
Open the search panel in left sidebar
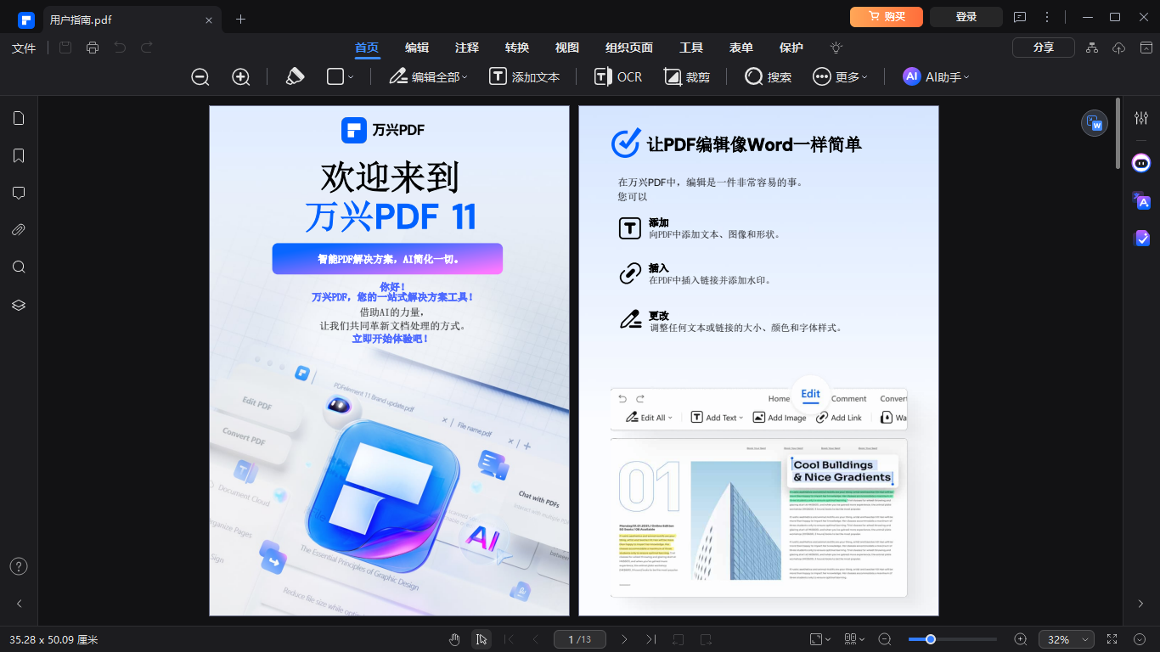click(19, 267)
